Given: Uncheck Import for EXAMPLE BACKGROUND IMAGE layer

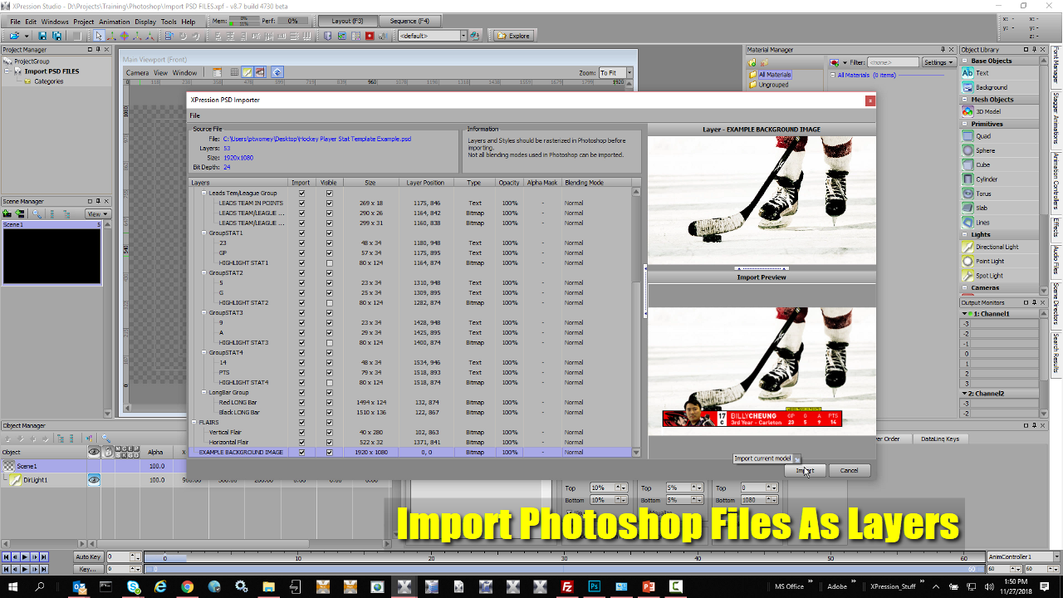Looking at the screenshot, I should [x=301, y=453].
